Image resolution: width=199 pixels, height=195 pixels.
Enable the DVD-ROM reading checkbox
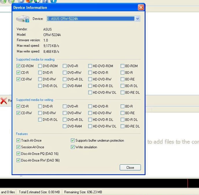click(x=40, y=66)
